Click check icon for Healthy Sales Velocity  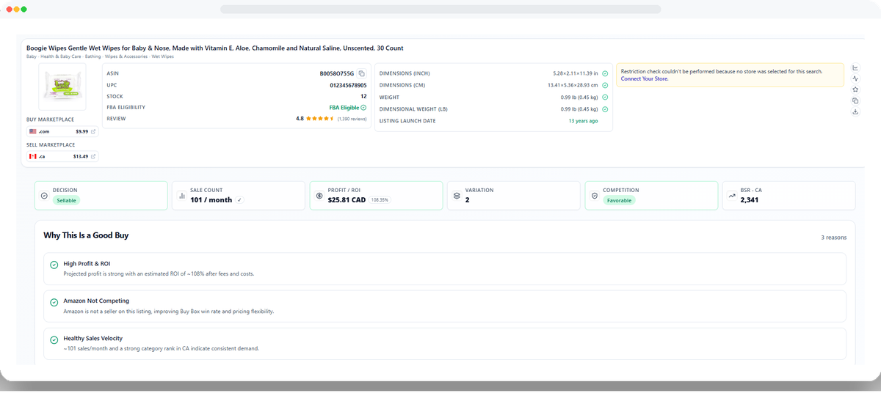point(54,340)
